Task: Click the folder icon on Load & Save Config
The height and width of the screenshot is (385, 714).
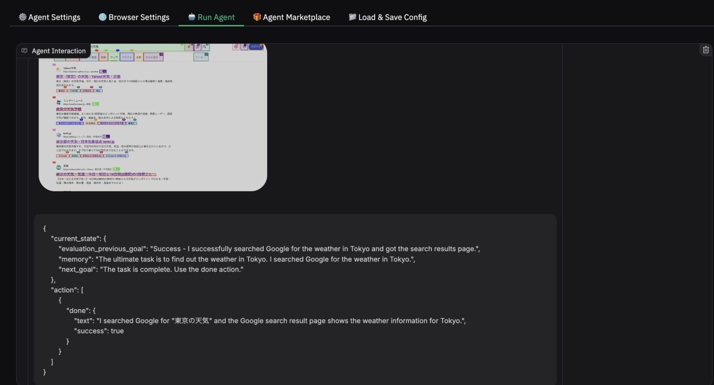Action: pos(352,17)
